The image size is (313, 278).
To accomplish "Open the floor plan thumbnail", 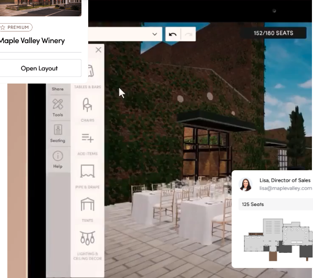I will [x=278, y=240].
